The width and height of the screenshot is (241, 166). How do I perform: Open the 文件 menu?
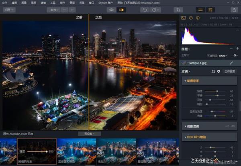pyautogui.click(x=5, y=2)
